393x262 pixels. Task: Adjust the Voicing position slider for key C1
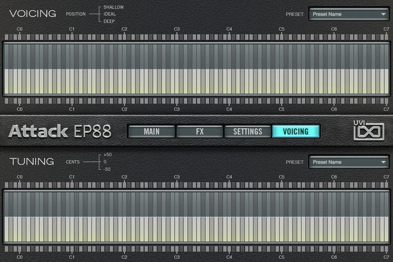coord(72,69)
